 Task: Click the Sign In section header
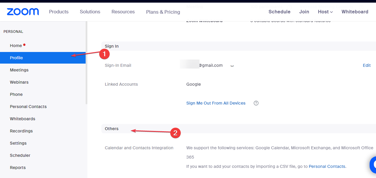239,46
